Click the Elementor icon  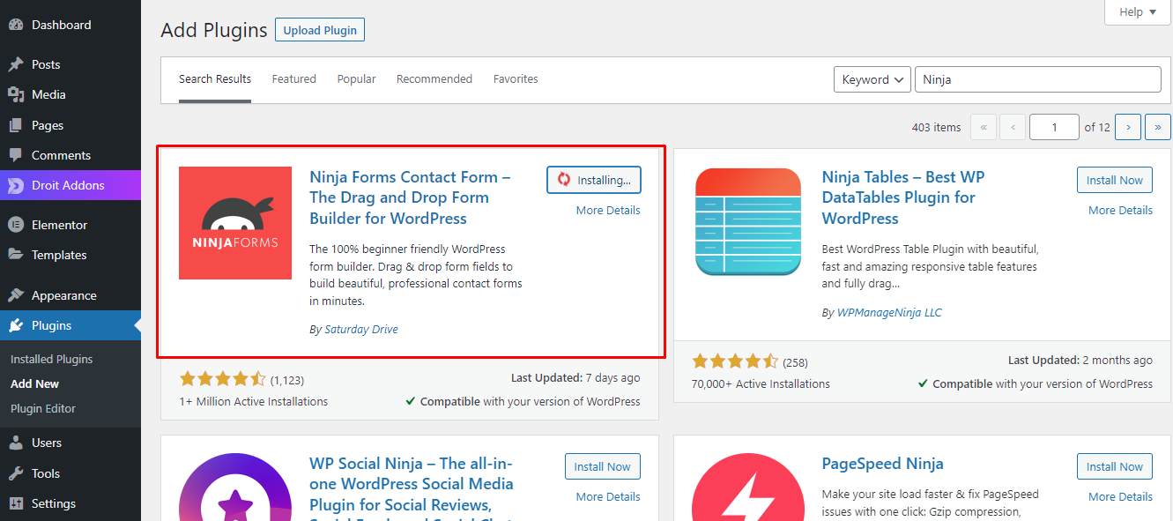pos(16,225)
